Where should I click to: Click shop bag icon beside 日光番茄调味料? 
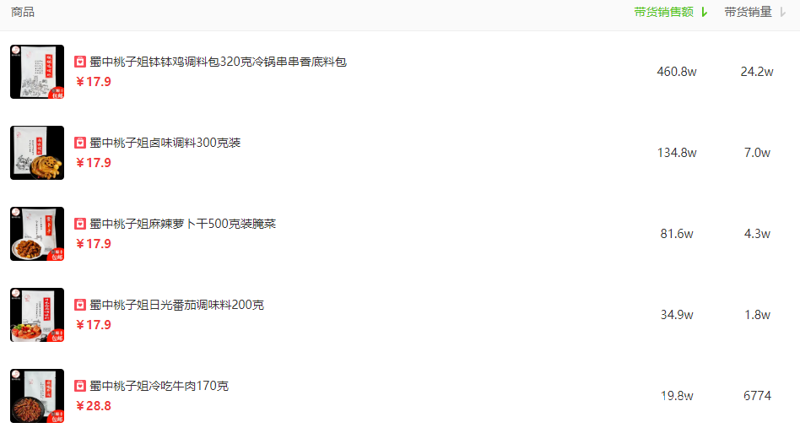click(x=80, y=305)
